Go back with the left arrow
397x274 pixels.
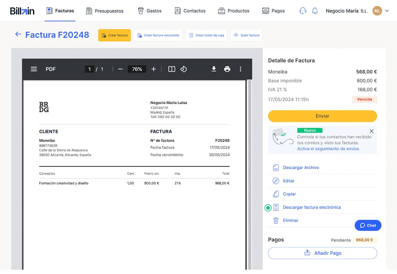coord(18,34)
